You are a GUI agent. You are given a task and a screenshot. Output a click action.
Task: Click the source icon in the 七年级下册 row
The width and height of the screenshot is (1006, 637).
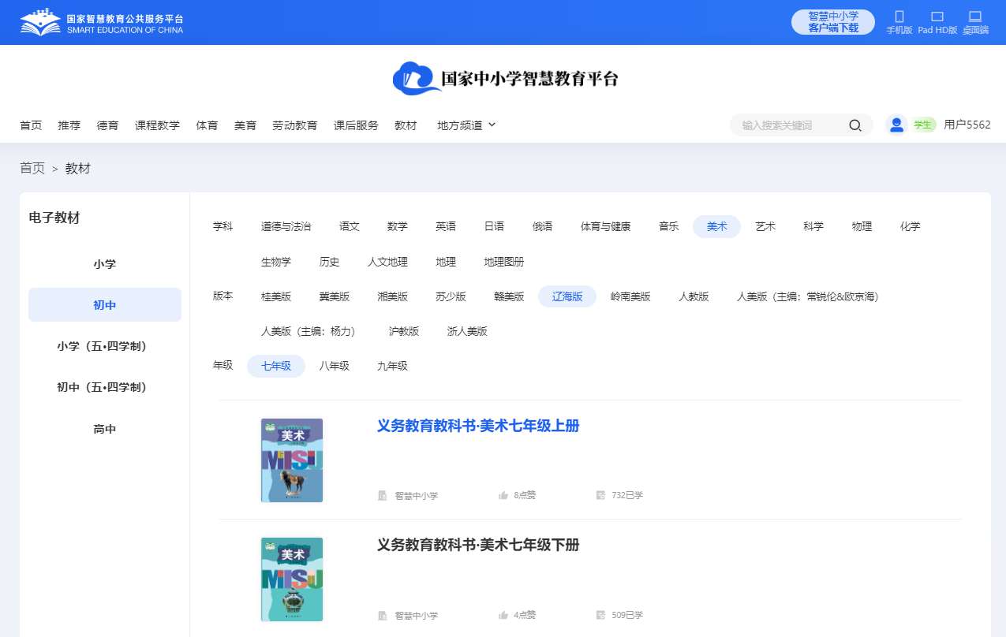383,616
